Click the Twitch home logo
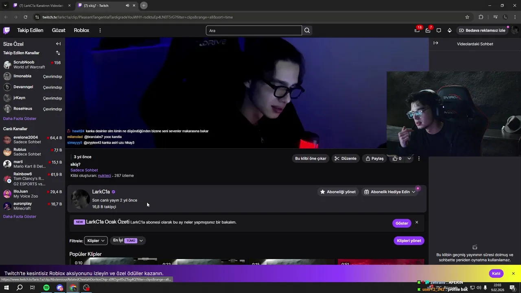The width and height of the screenshot is (521, 293). tap(7, 31)
